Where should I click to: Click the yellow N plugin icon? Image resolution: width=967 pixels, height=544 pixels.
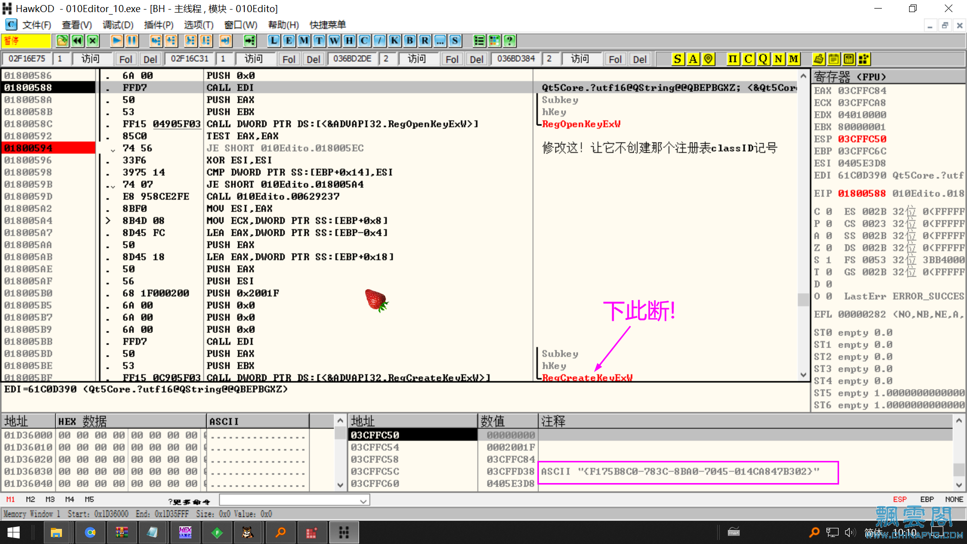coord(778,59)
